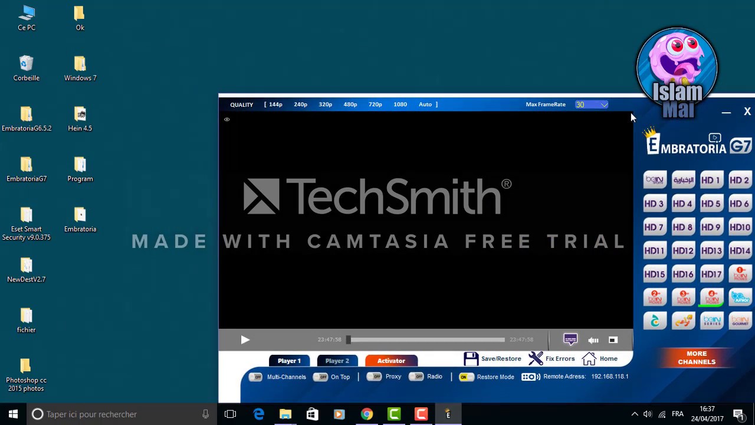Turn off the Restore Mode switch

466,377
